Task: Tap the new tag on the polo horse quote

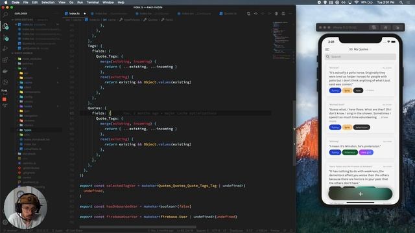Action: tap(358, 91)
